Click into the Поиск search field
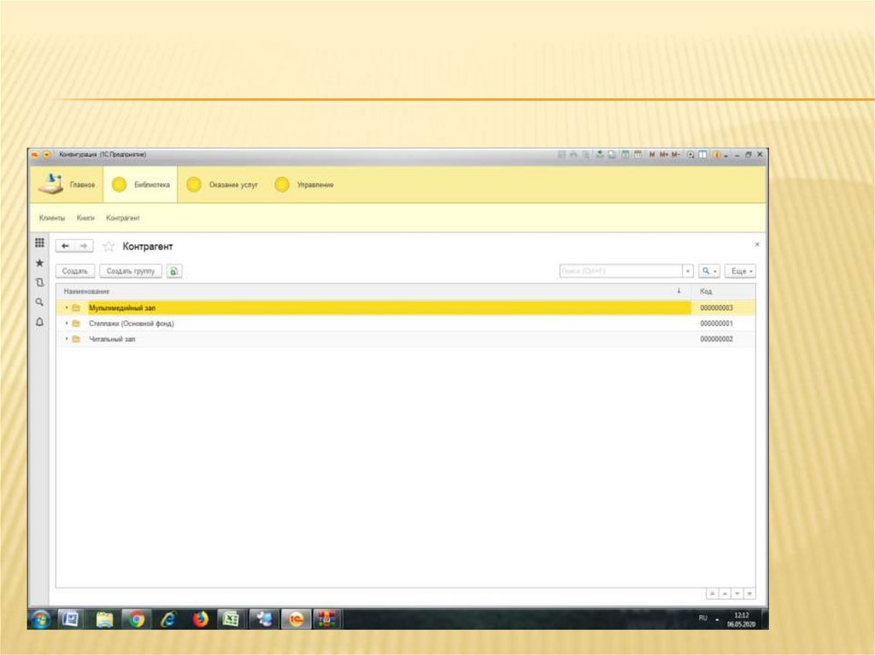This screenshot has width=875, height=655. [620, 271]
